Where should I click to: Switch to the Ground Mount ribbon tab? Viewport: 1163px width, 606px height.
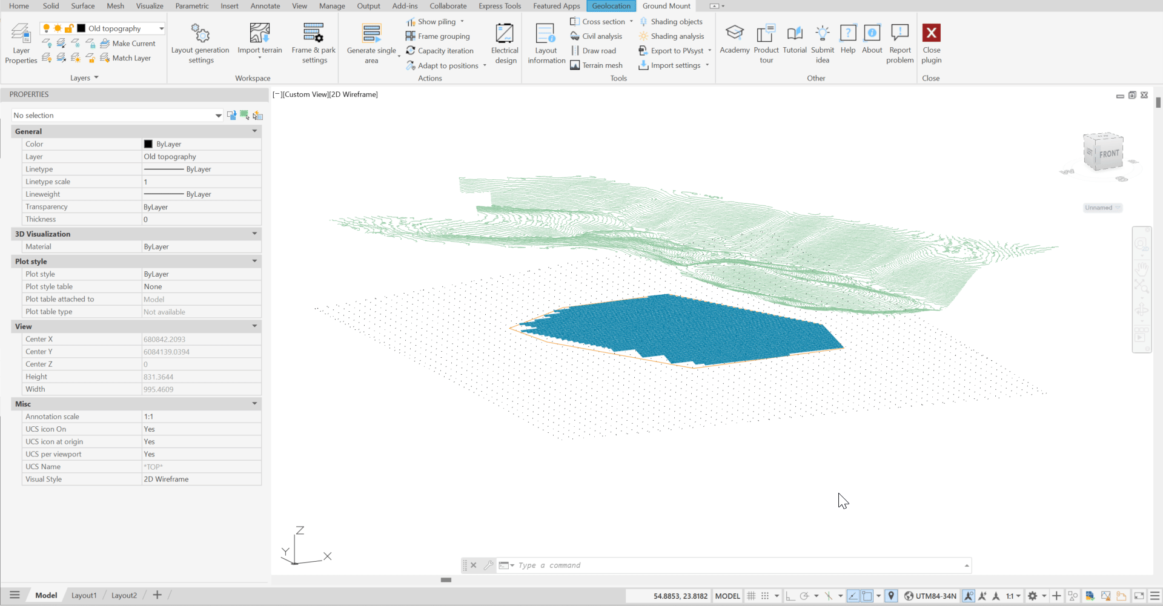pos(666,6)
